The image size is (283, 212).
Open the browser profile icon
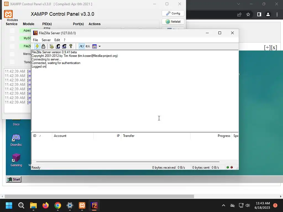[x=268, y=14]
